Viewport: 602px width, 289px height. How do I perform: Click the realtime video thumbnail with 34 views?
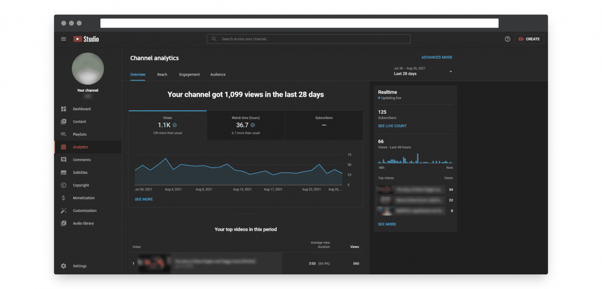(384, 189)
